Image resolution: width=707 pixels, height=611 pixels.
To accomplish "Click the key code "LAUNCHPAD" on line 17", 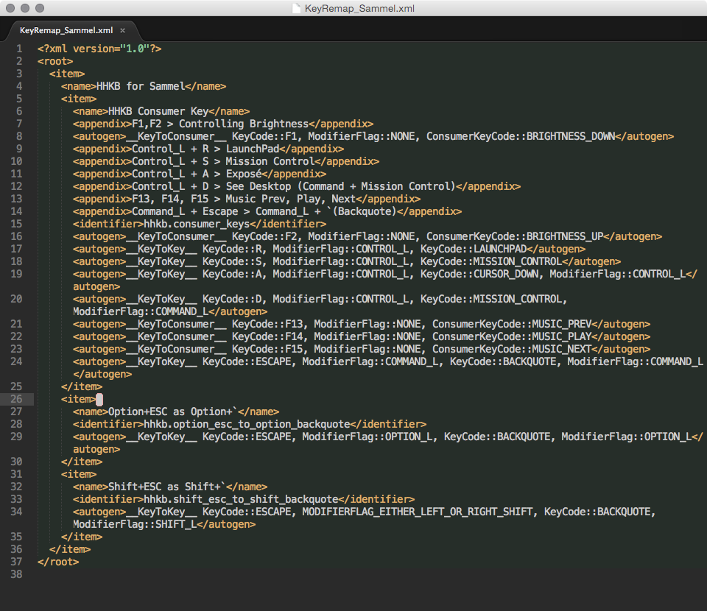I will 500,249.
